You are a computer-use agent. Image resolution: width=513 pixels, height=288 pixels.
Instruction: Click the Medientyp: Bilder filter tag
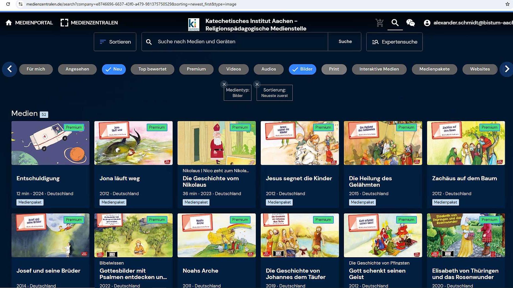coord(238,93)
